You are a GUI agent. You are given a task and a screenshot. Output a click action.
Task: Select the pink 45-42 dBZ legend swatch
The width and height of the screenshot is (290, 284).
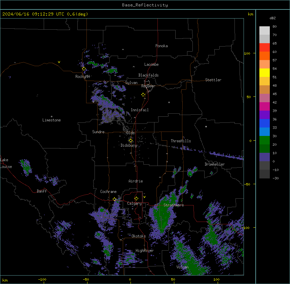(x=264, y=98)
